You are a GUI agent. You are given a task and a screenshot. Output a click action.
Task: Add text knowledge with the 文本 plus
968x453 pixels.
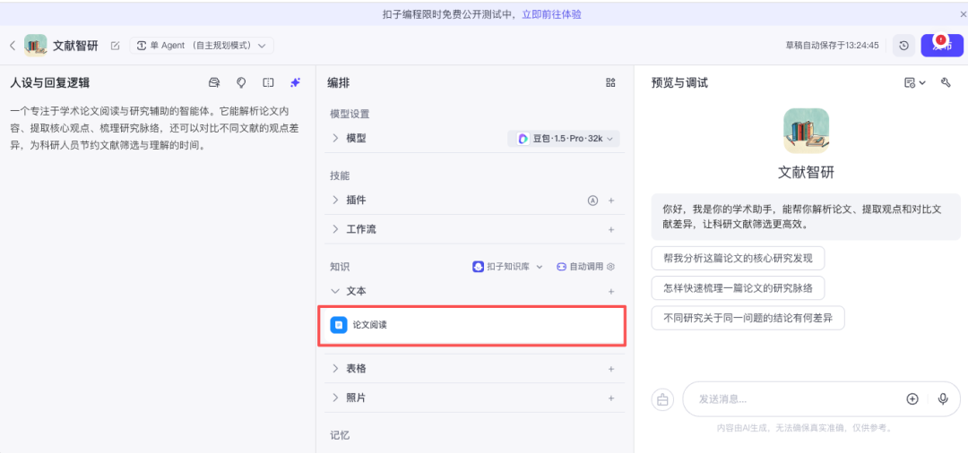click(611, 291)
